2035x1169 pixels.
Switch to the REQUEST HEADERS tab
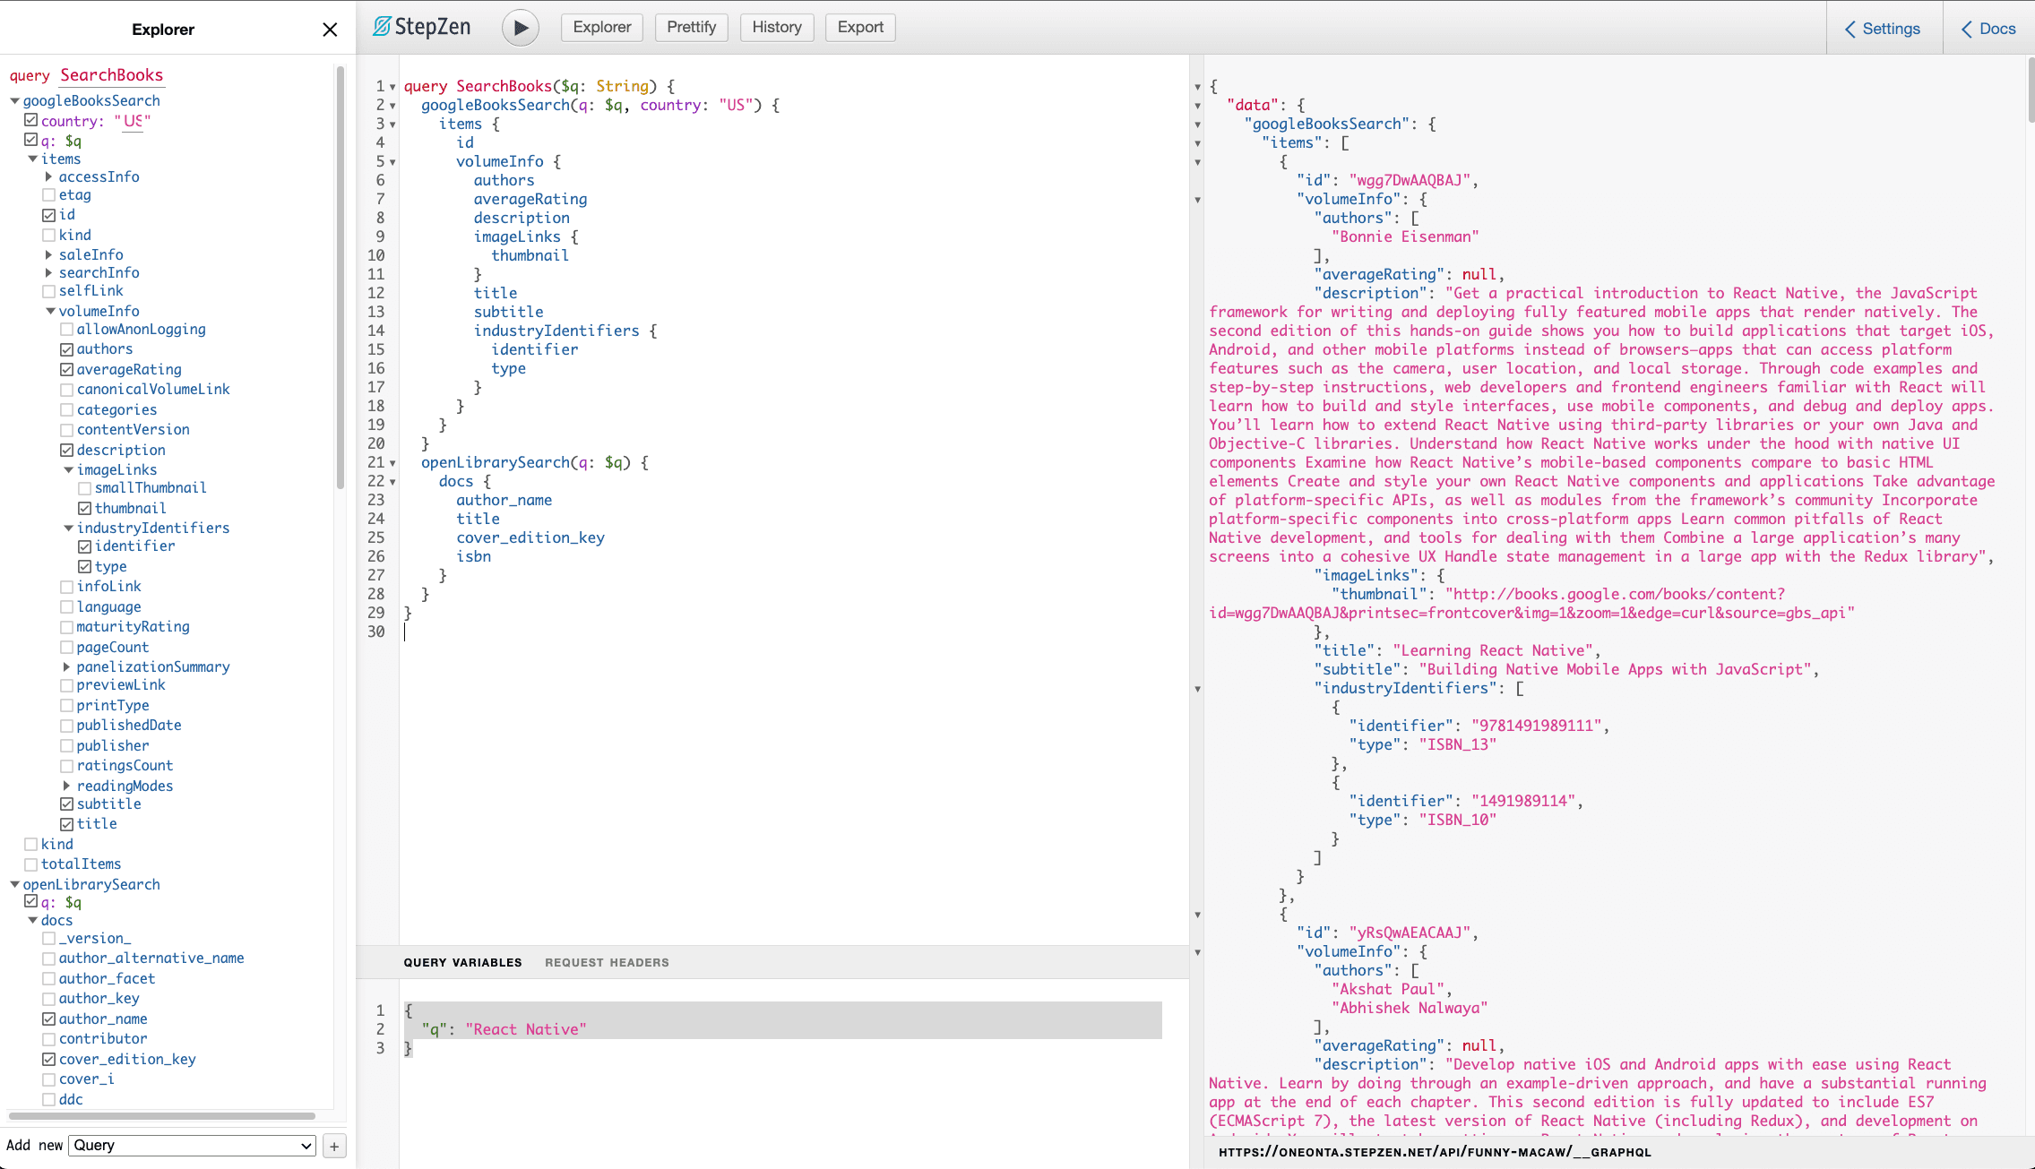click(606, 962)
